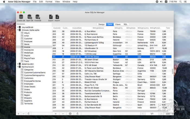Viewport: 190px width, 119px height.
Task: Open the Apple menu
Action: [x=4, y=2]
